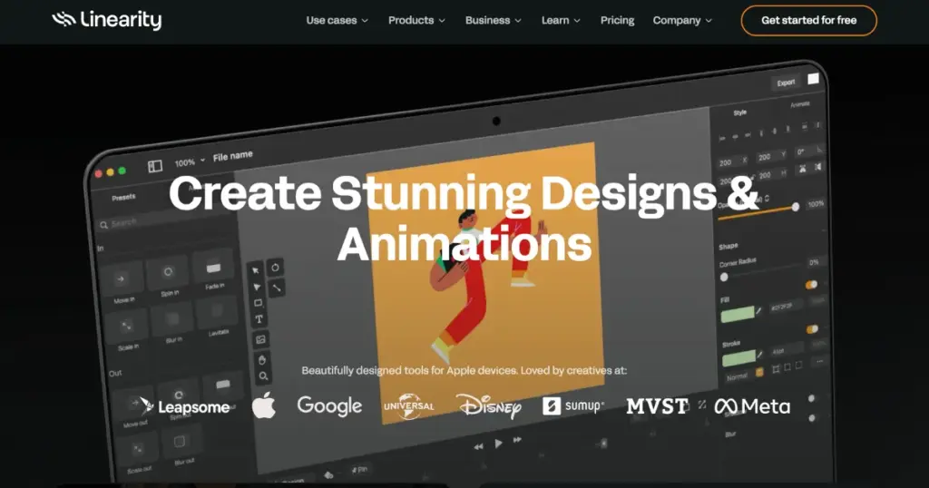Viewport: 929px width, 488px height.
Task: Click the Disney logo
Action: pyautogui.click(x=489, y=406)
